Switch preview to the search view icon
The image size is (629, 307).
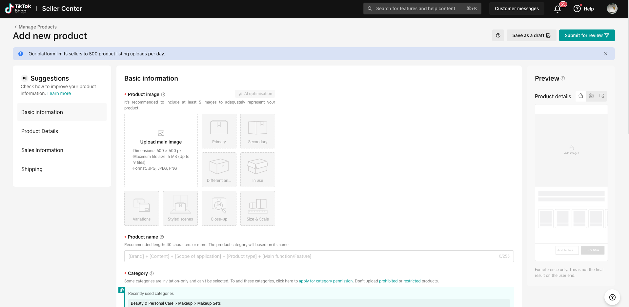point(602,96)
